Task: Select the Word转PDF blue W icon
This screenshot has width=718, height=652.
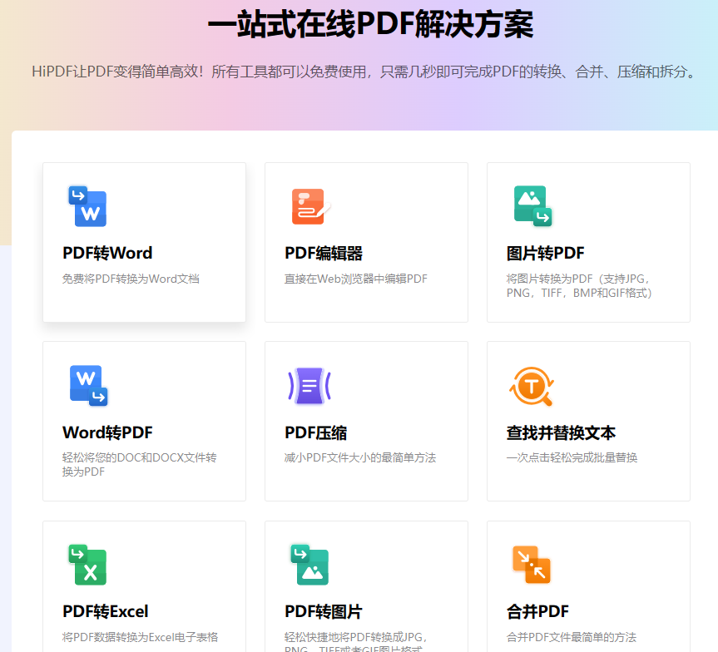Action: pyautogui.click(x=87, y=385)
